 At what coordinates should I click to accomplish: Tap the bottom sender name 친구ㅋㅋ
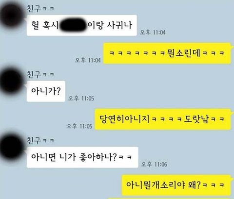click(x=40, y=140)
